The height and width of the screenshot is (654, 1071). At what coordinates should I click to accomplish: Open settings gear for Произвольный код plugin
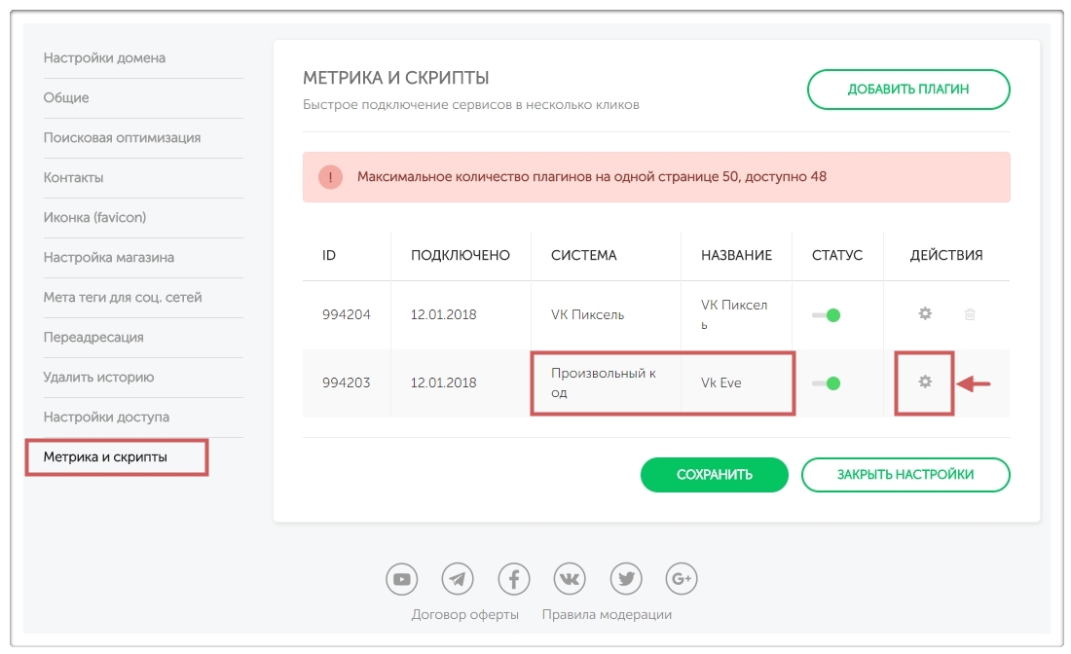point(925,381)
